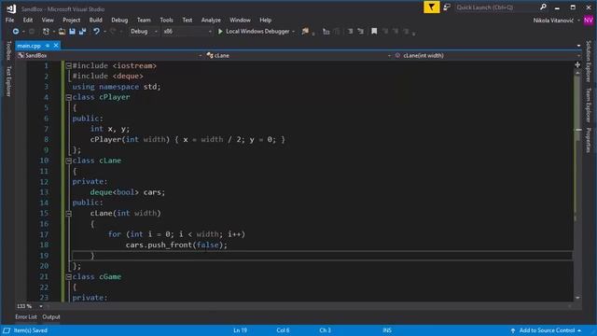Click the status bar Item(s) Saved icon

tap(7, 330)
